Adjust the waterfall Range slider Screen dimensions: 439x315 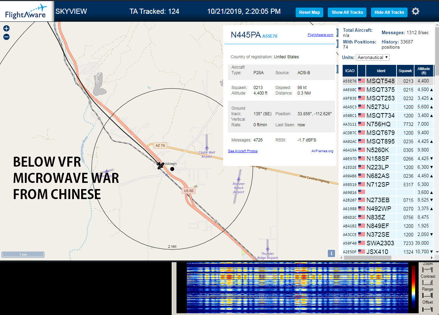coord(428,295)
